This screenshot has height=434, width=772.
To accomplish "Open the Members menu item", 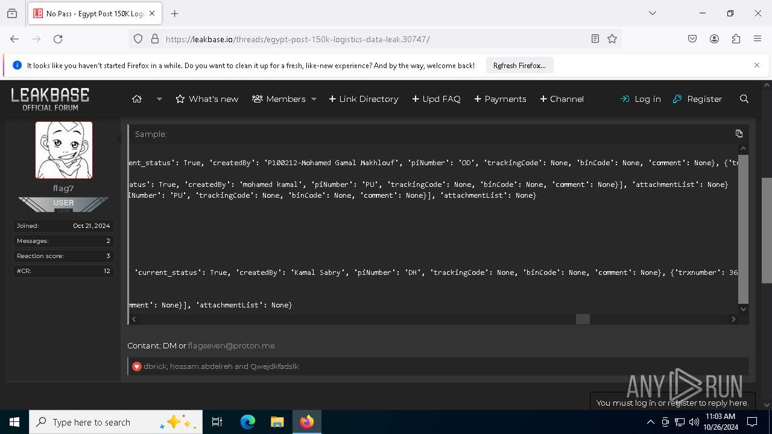I will point(279,99).
